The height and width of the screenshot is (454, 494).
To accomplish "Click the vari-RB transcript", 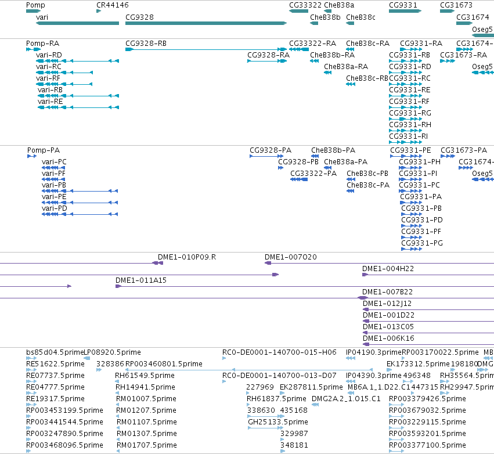I will pos(78,96).
